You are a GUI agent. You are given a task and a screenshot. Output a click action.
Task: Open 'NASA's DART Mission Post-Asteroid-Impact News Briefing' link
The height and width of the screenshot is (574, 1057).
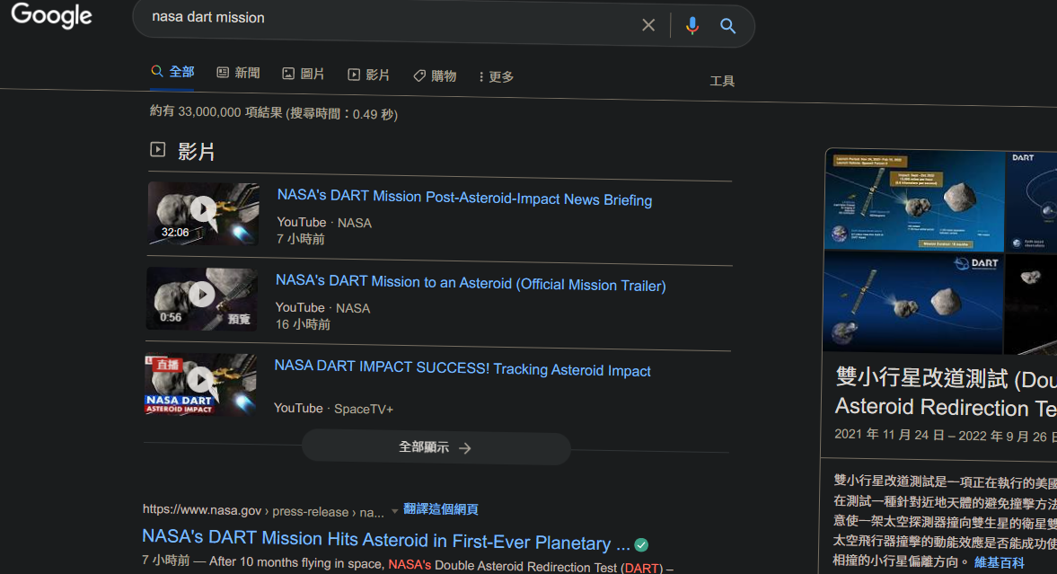click(x=464, y=198)
